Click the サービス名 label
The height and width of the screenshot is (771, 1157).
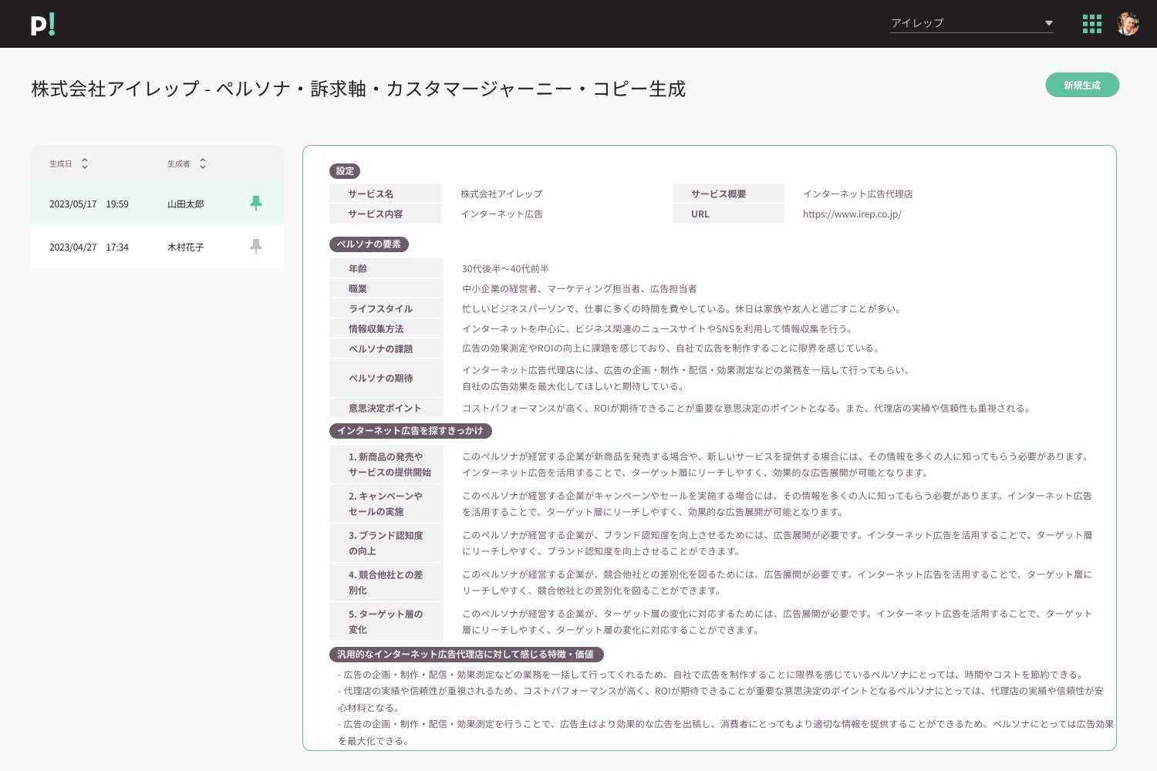coord(386,194)
